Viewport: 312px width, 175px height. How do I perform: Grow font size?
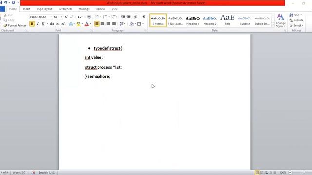66,17
